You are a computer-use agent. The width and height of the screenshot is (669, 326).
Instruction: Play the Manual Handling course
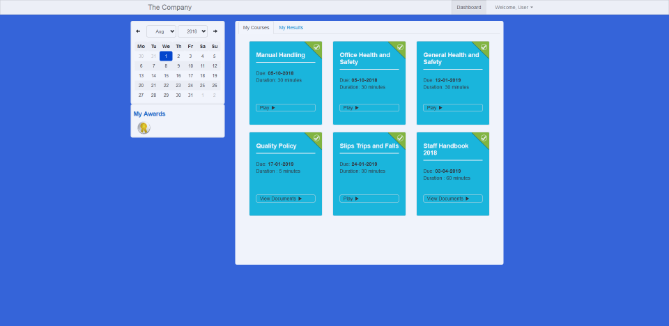(x=286, y=107)
